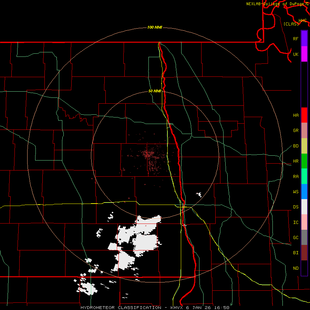Viewport: 310px width, 310px height.
Task: Click the IC legend label
Action: pyautogui.click(x=296, y=223)
